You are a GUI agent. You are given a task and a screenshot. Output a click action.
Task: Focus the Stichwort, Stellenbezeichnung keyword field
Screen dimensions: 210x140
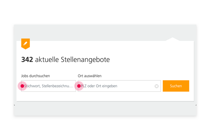pos(49,86)
